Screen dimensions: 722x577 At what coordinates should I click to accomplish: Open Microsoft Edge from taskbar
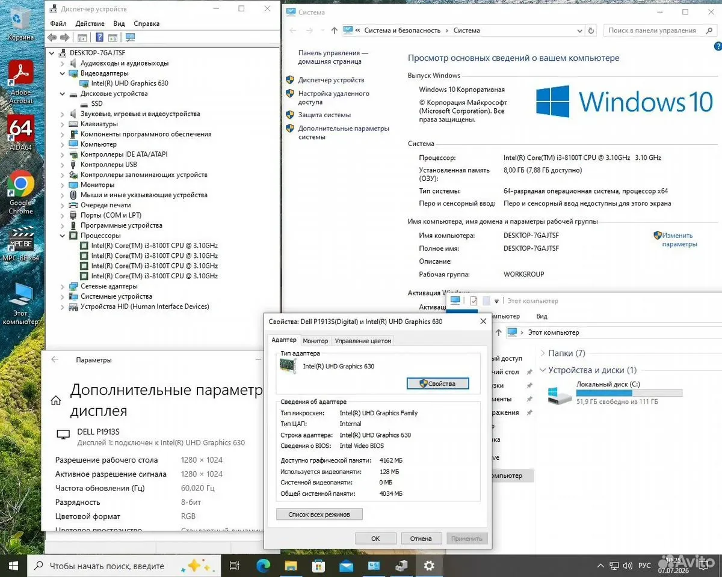[x=263, y=566]
